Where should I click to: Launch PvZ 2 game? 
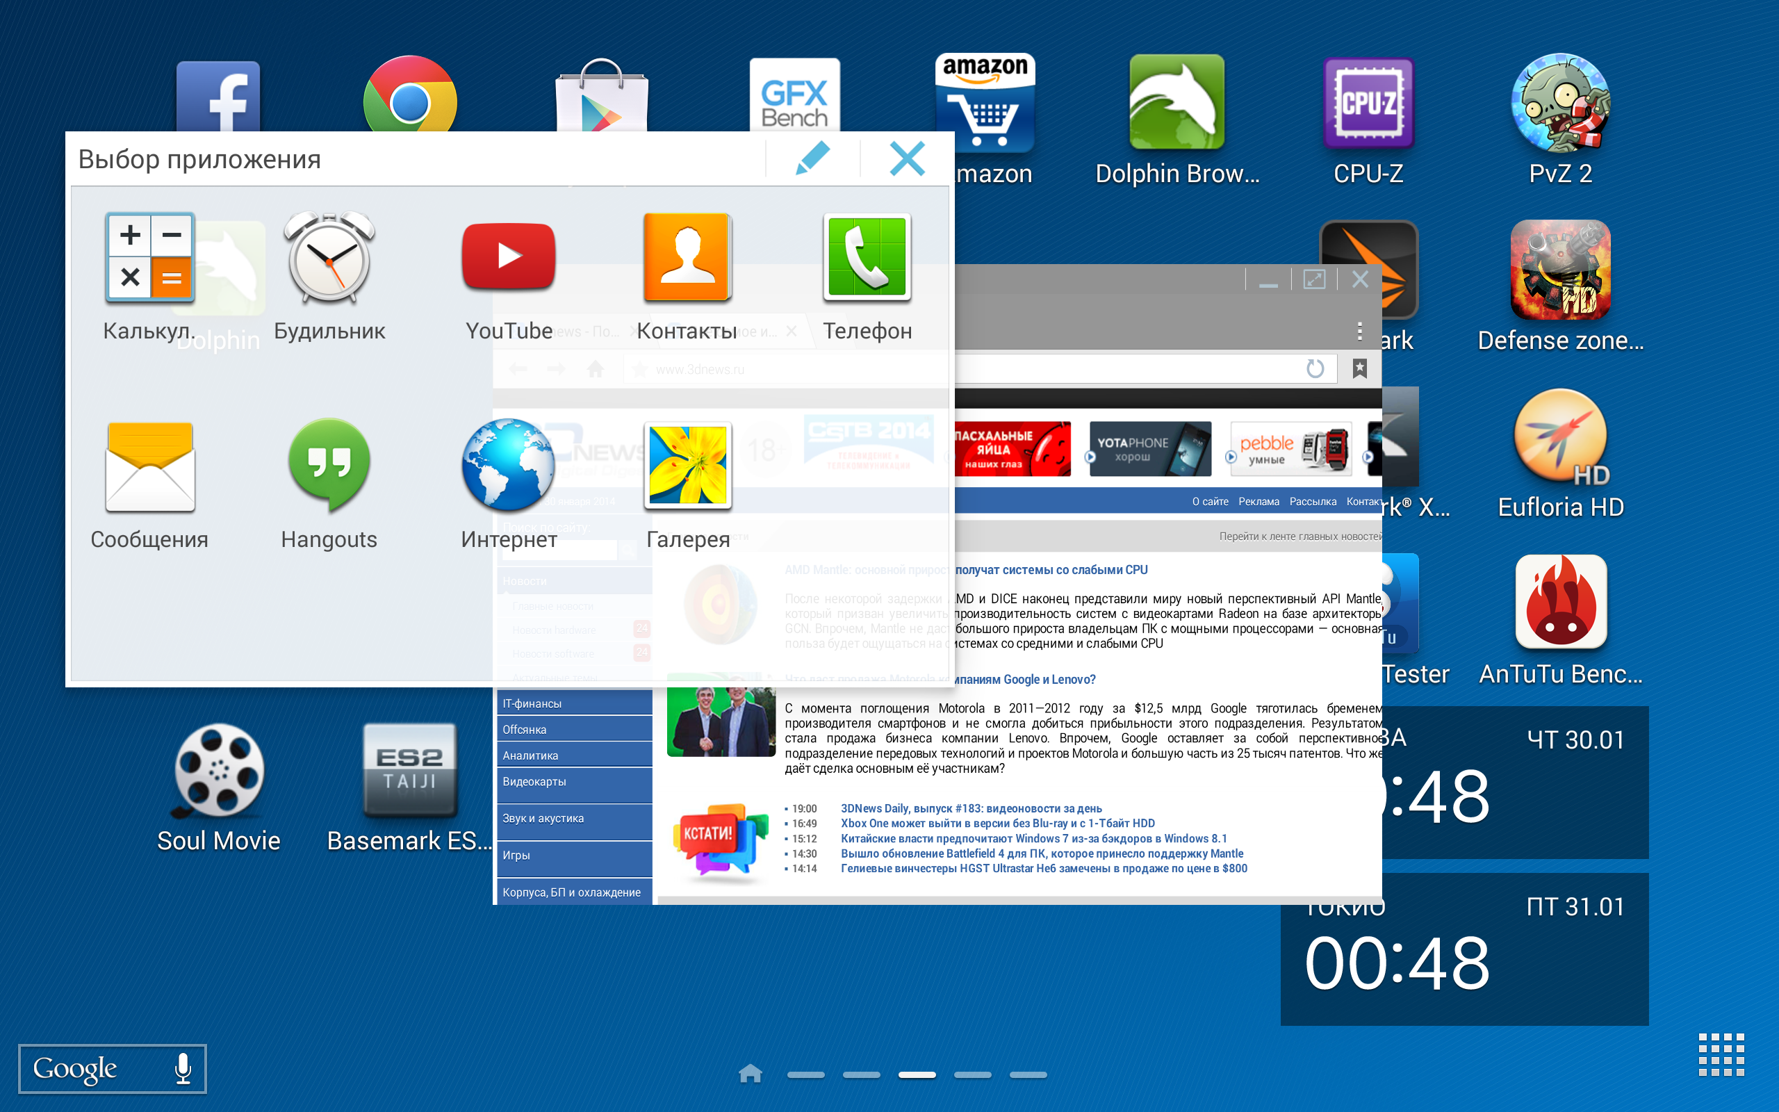(x=1561, y=103)
